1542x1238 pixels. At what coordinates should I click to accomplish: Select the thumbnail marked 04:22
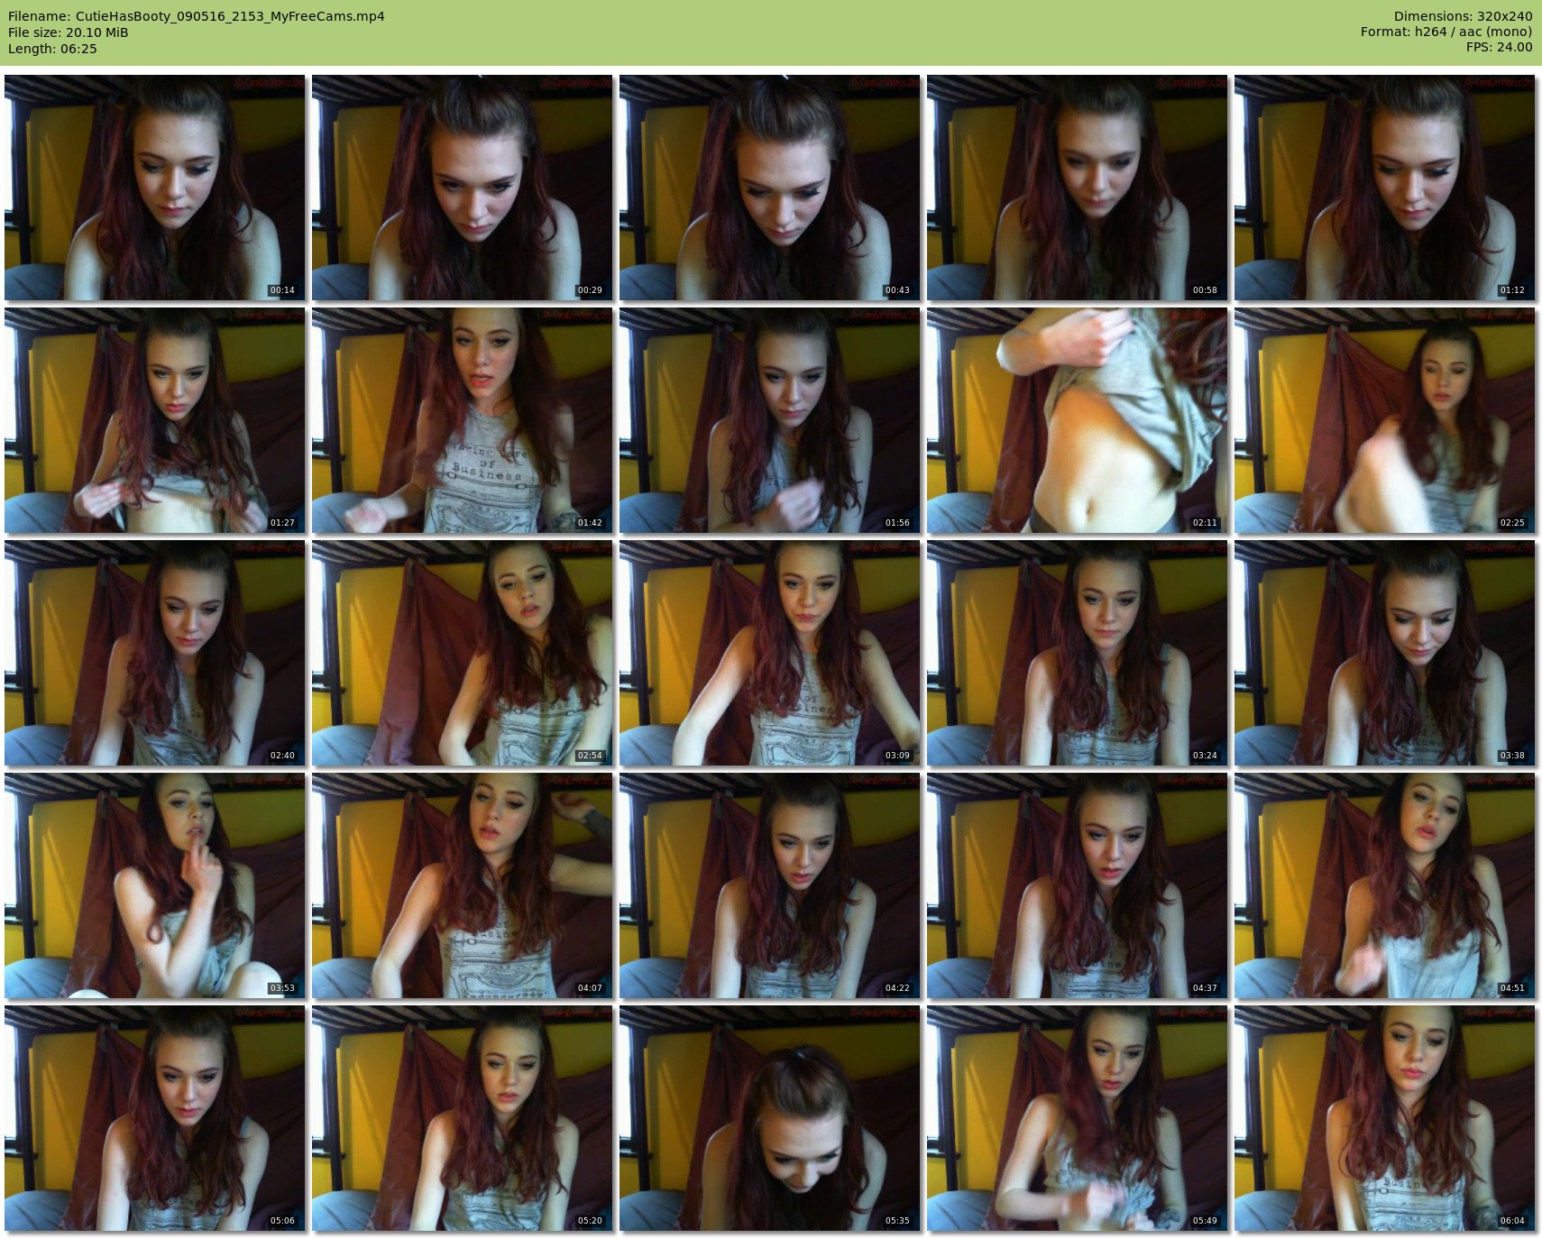pyautogui.click(x=770, y=885)
